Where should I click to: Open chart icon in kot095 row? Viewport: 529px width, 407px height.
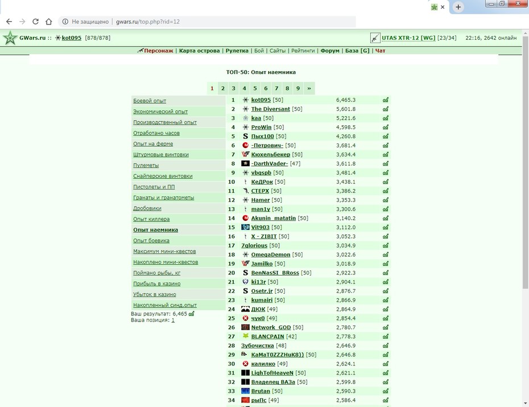(x=386, y=100)
